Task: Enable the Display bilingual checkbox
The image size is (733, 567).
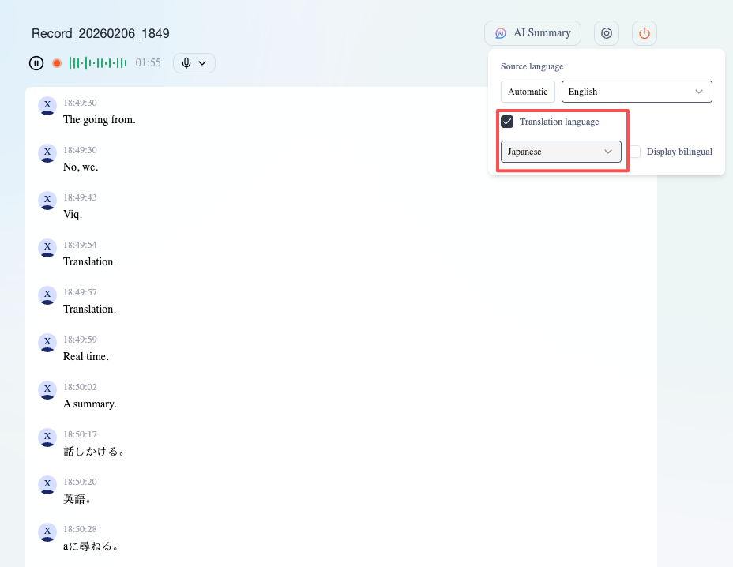Action: [x=635, y=152]
